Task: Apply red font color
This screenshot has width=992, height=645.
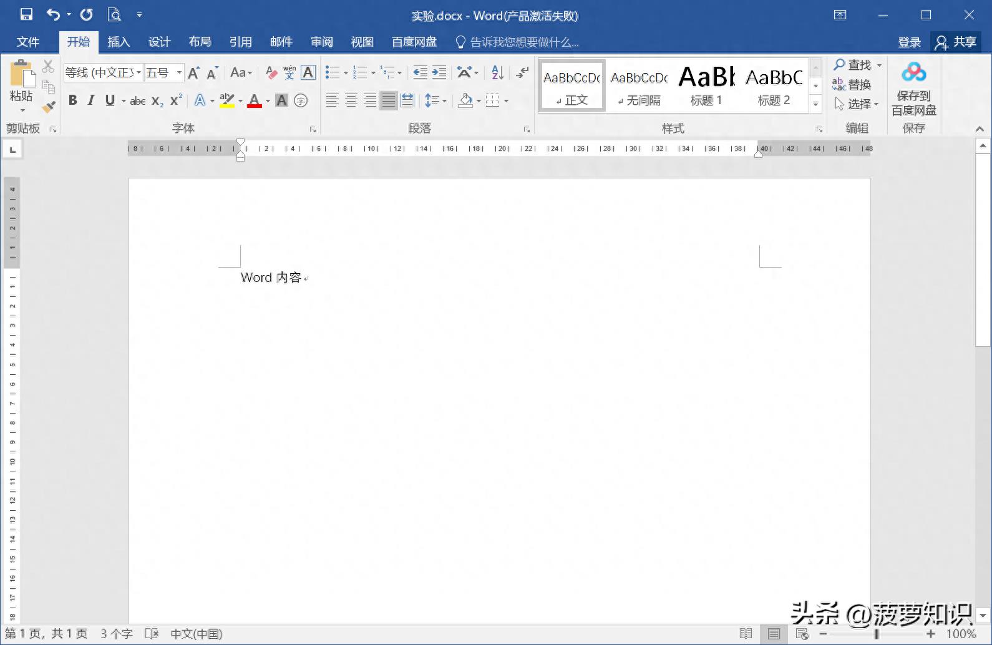Action: pos(255,100)
